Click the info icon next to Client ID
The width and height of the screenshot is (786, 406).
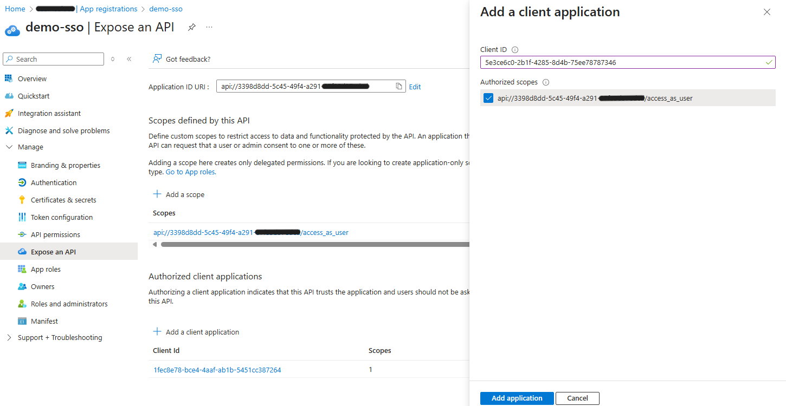515,49
